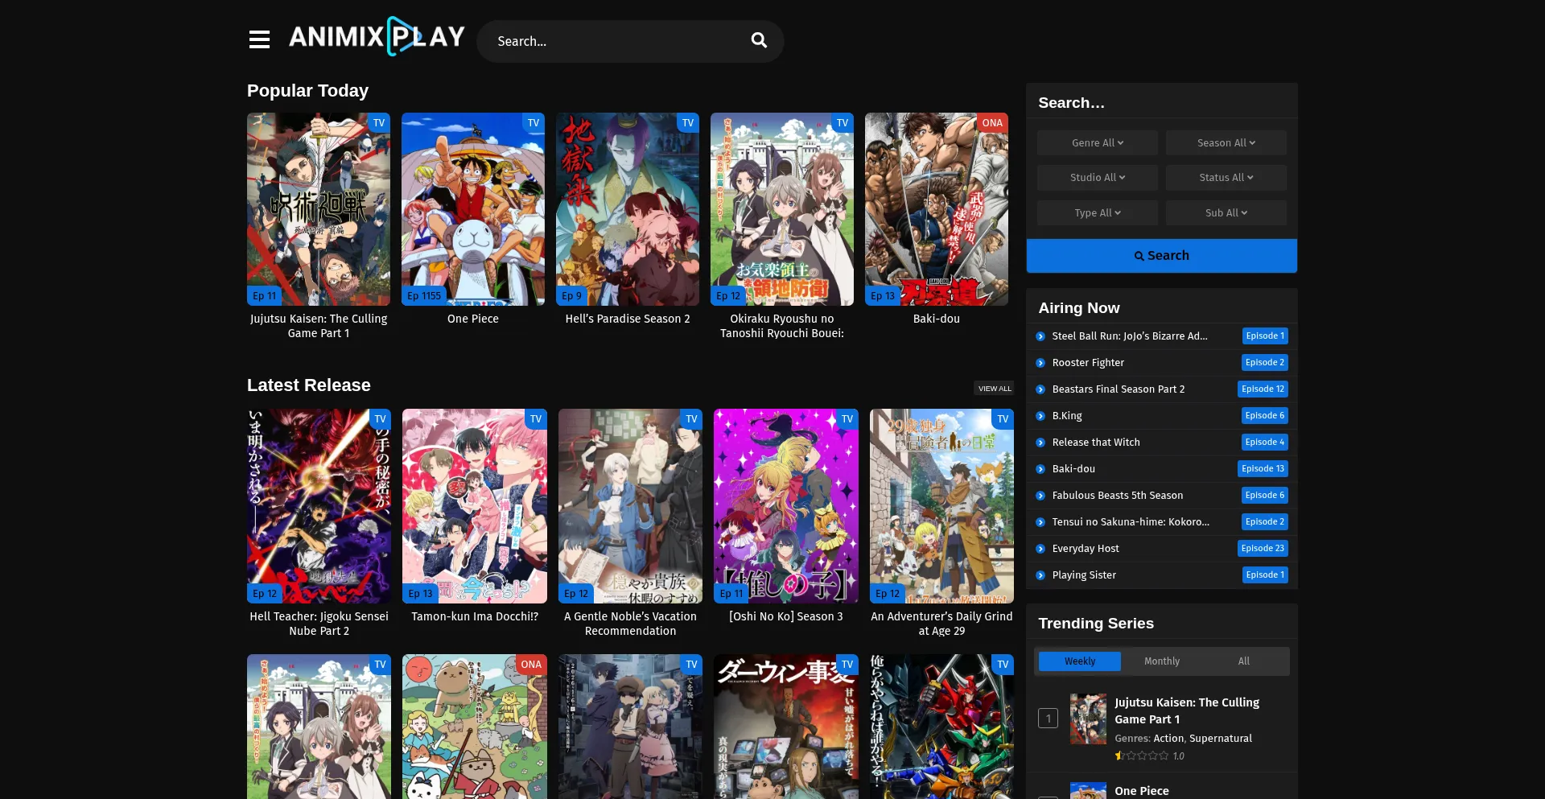Open the Tensui no Sakuna-hime airing link
The height and width of the screenshot is (799, 1545).
[1131, 522]
